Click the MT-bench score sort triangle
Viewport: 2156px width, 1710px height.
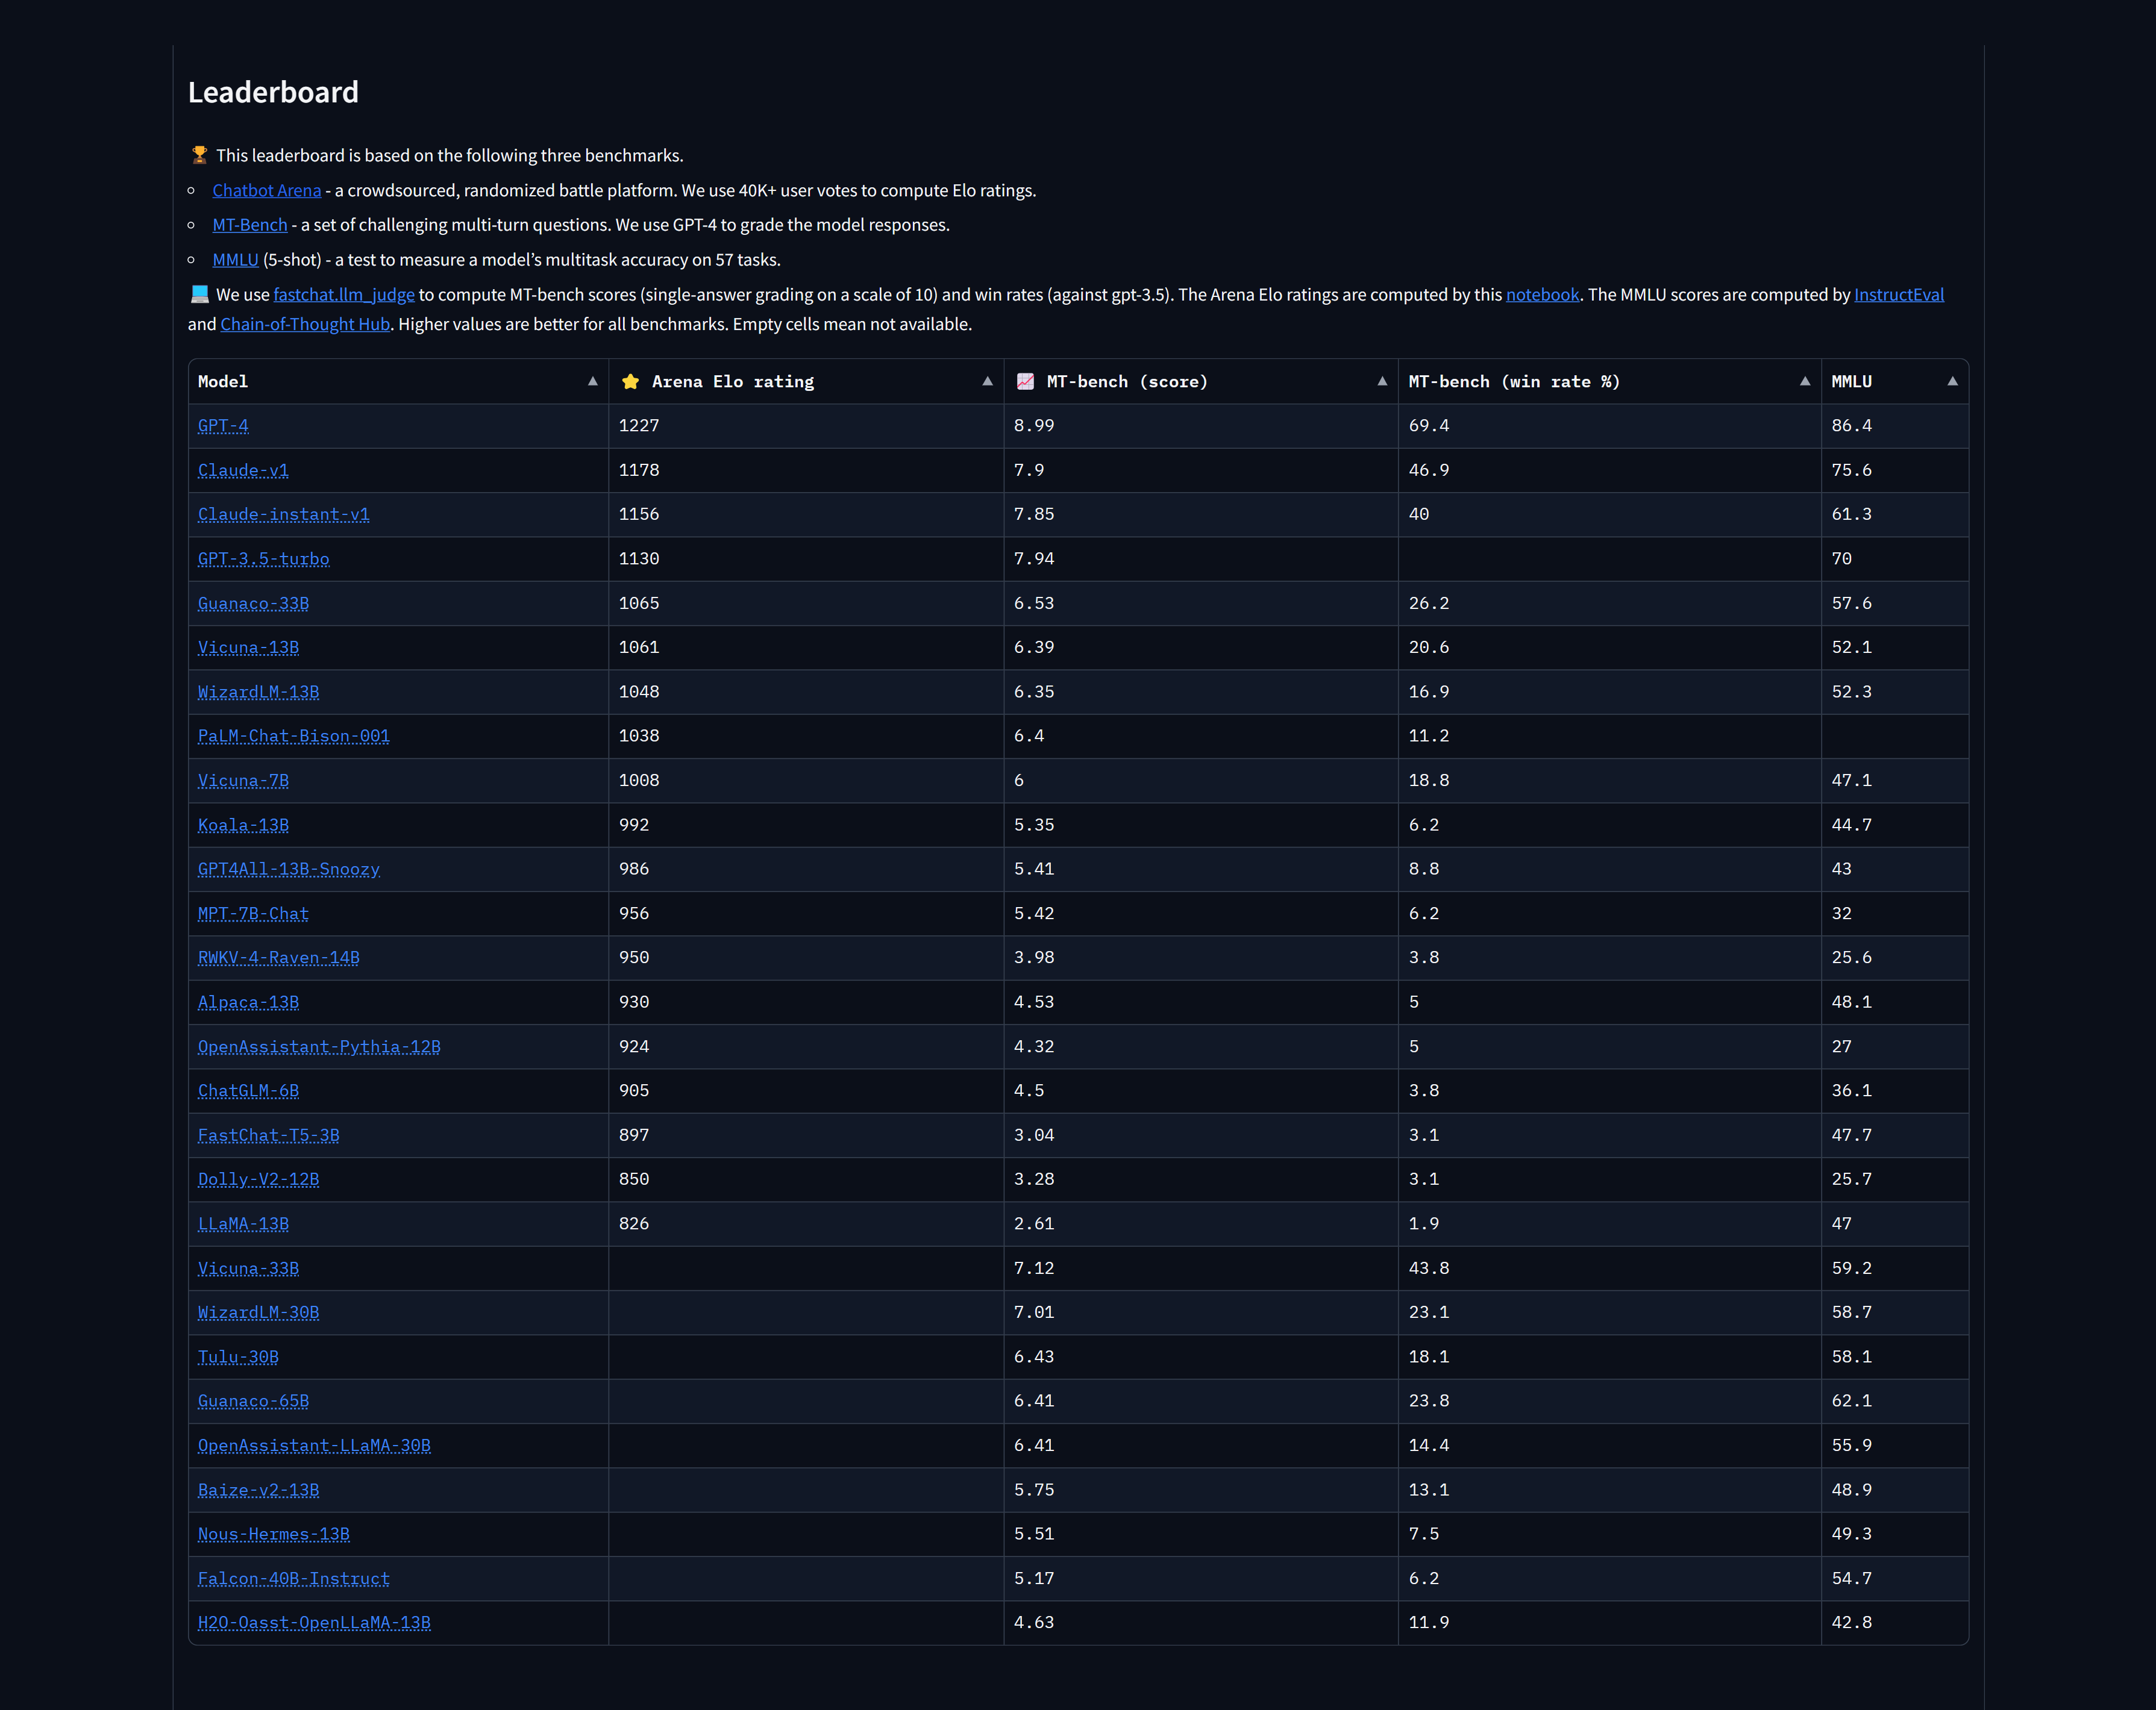[x=1382, y=381]
